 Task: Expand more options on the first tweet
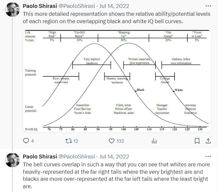(208, 6)
